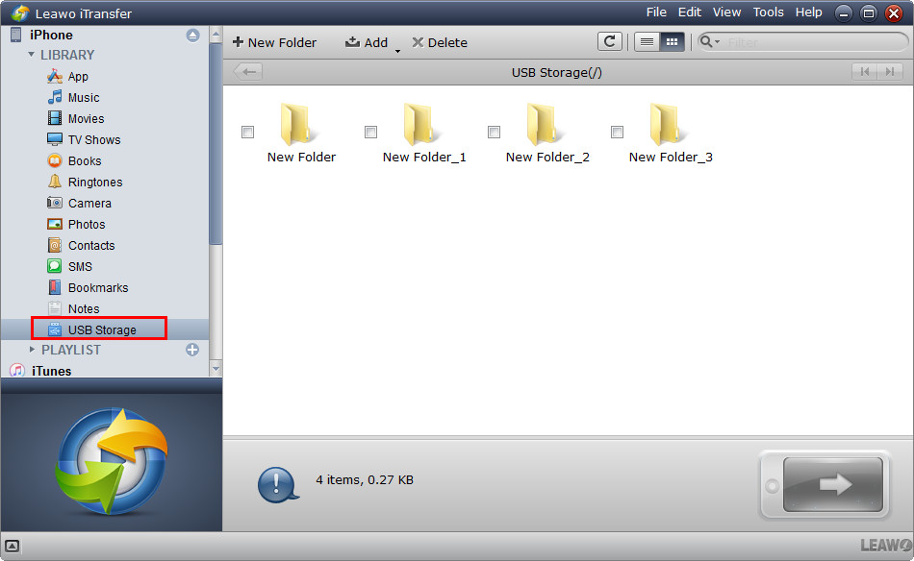The height and width of the screenshot is (561, 914).
Task: Open the Help menu
Action: click(x=808, y=12)
